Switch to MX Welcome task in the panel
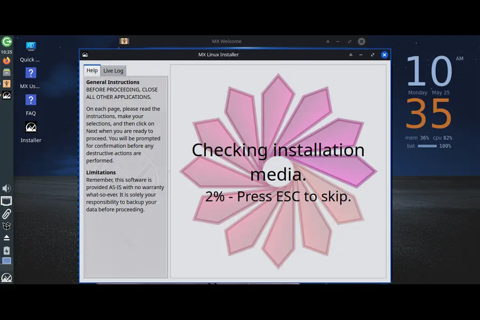The height and width of the screenshot is (320, 480). pyautogui.click(x=6, y=84)
